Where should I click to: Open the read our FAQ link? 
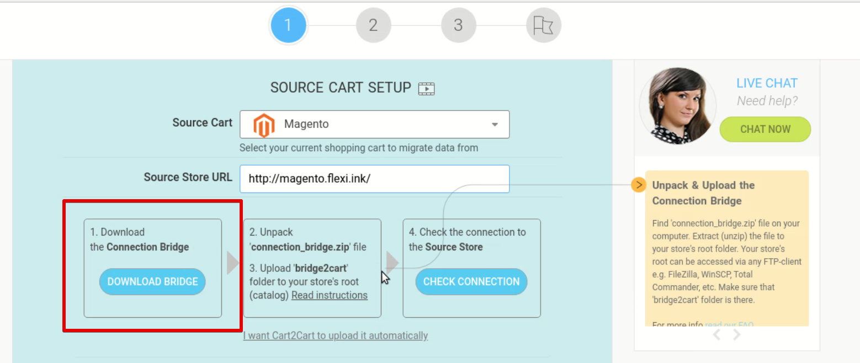point(729,324)
